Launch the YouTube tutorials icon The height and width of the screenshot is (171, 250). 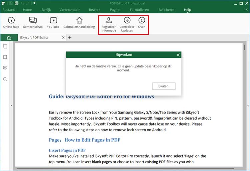[x=53, y=23]
